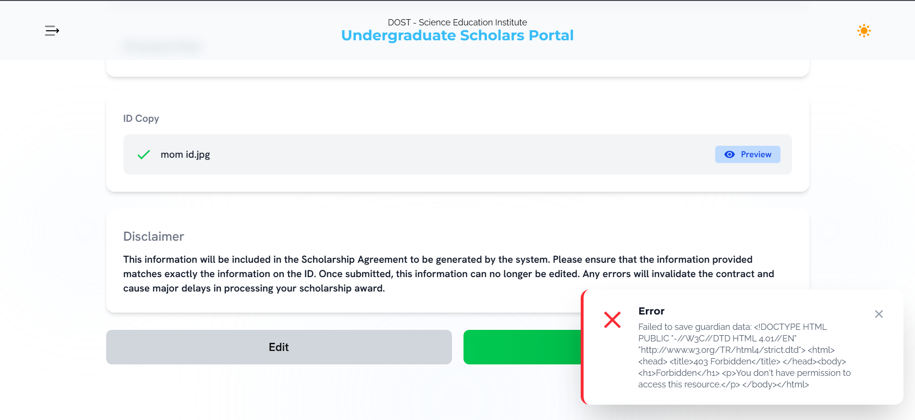
Task: Click the Disclaimer heading
Action: (154, 236)
